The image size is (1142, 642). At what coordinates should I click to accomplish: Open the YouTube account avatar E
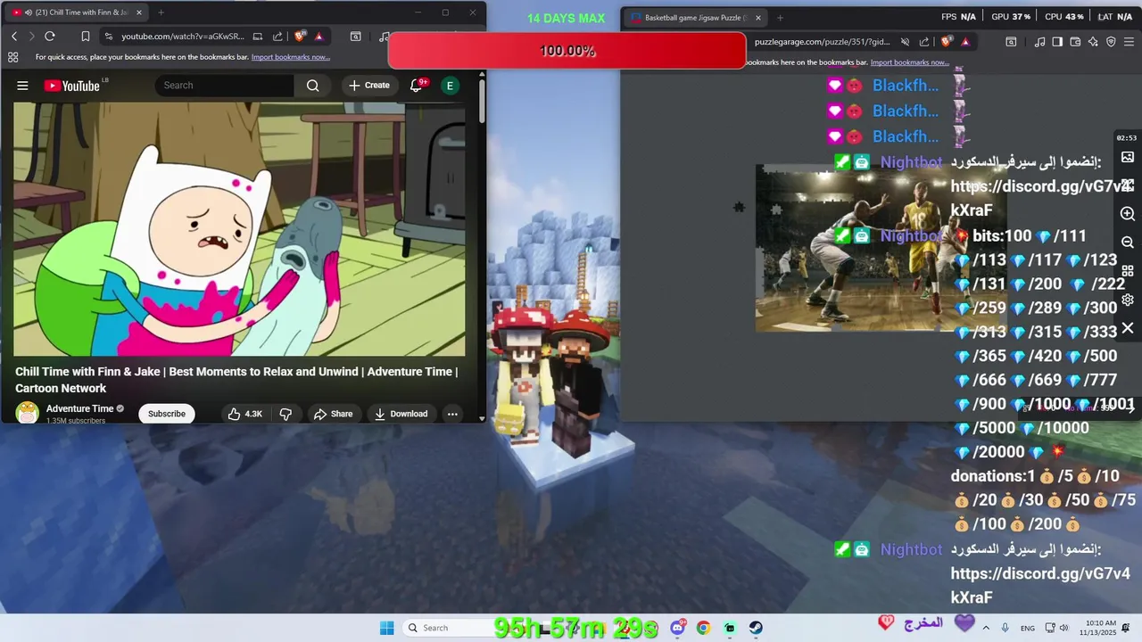pyautogui.click(x=450, y=86)
